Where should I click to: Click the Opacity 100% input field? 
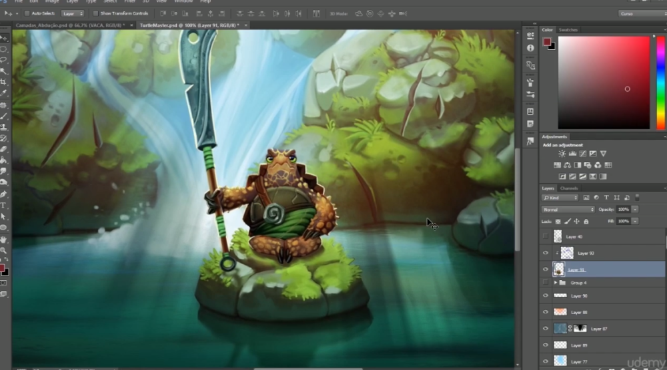[x=624, y=210]
